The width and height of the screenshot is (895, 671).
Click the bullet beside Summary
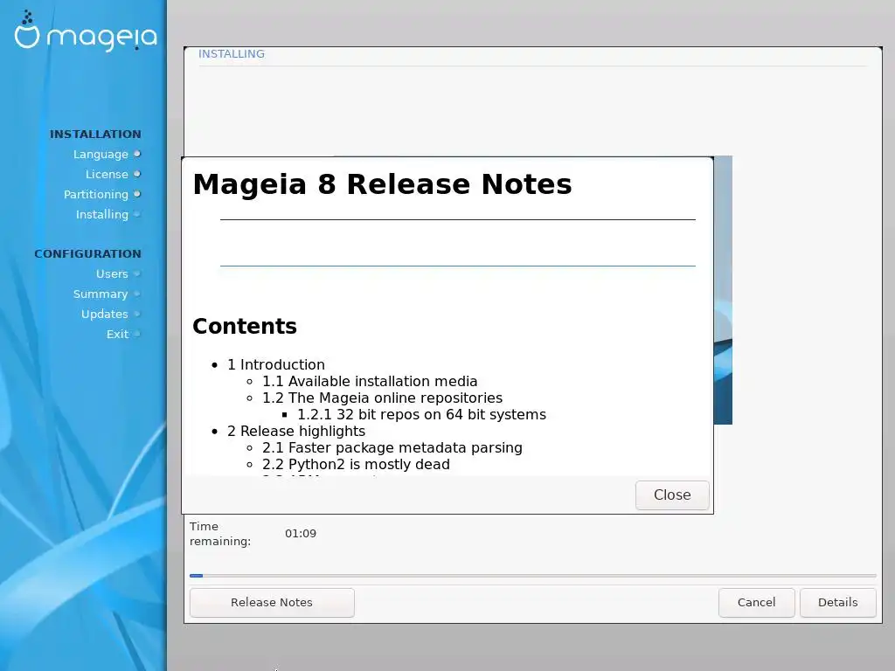click(x=137, y=294)
